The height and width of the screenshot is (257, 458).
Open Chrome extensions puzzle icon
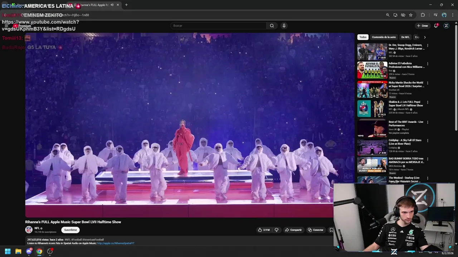point(423,15)
